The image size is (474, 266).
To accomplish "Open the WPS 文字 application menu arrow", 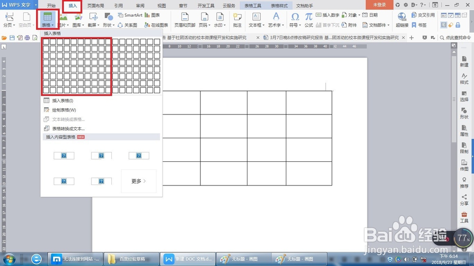I will 36,5.
